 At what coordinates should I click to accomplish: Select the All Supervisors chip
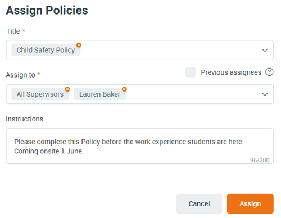tap(40, 94)
